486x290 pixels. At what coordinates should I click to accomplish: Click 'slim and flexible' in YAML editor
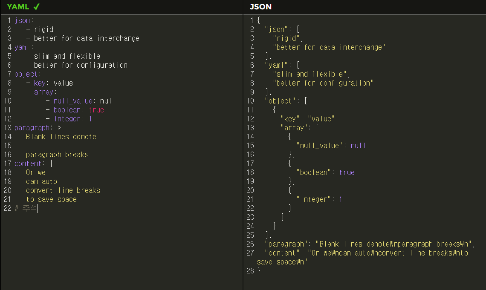coord(67,56)
